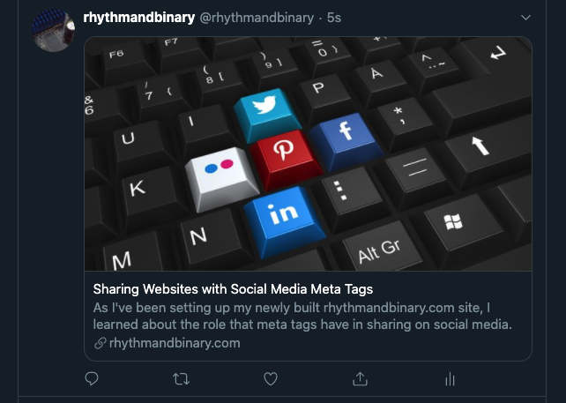The width and height of the screenshot is (566, 403).
Task: View tweet analytics bar-chart icon
Action: tap(450, 378)
